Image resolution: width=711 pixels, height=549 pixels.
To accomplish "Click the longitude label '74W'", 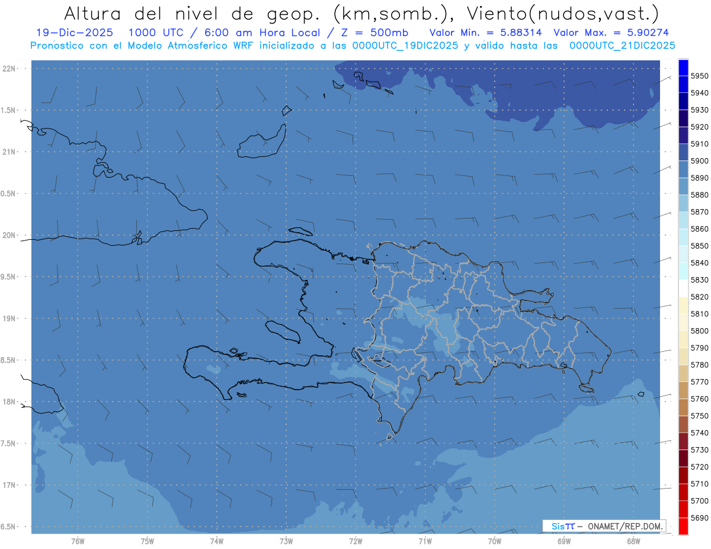I will 217,541.
